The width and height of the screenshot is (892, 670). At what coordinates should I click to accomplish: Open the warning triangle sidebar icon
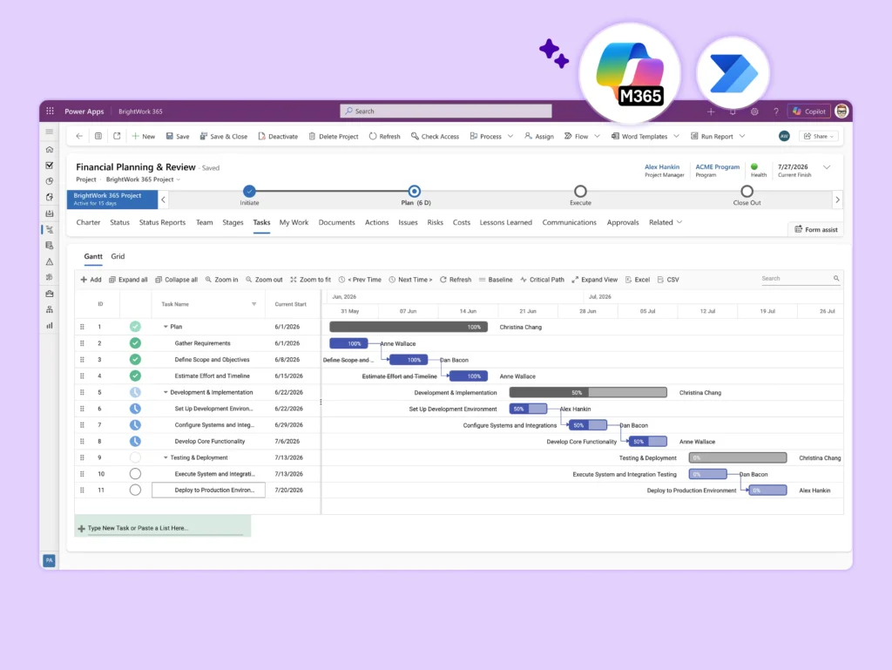[50, 261]
